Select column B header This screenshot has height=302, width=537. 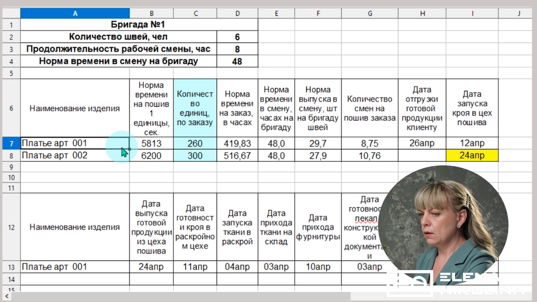pyautogui.click(x=152, y=13)
